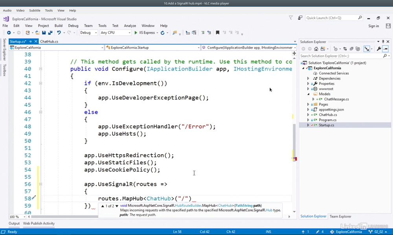393x235 pixels.
Task: Save the current file with Save icon
Action: point(44,33)
